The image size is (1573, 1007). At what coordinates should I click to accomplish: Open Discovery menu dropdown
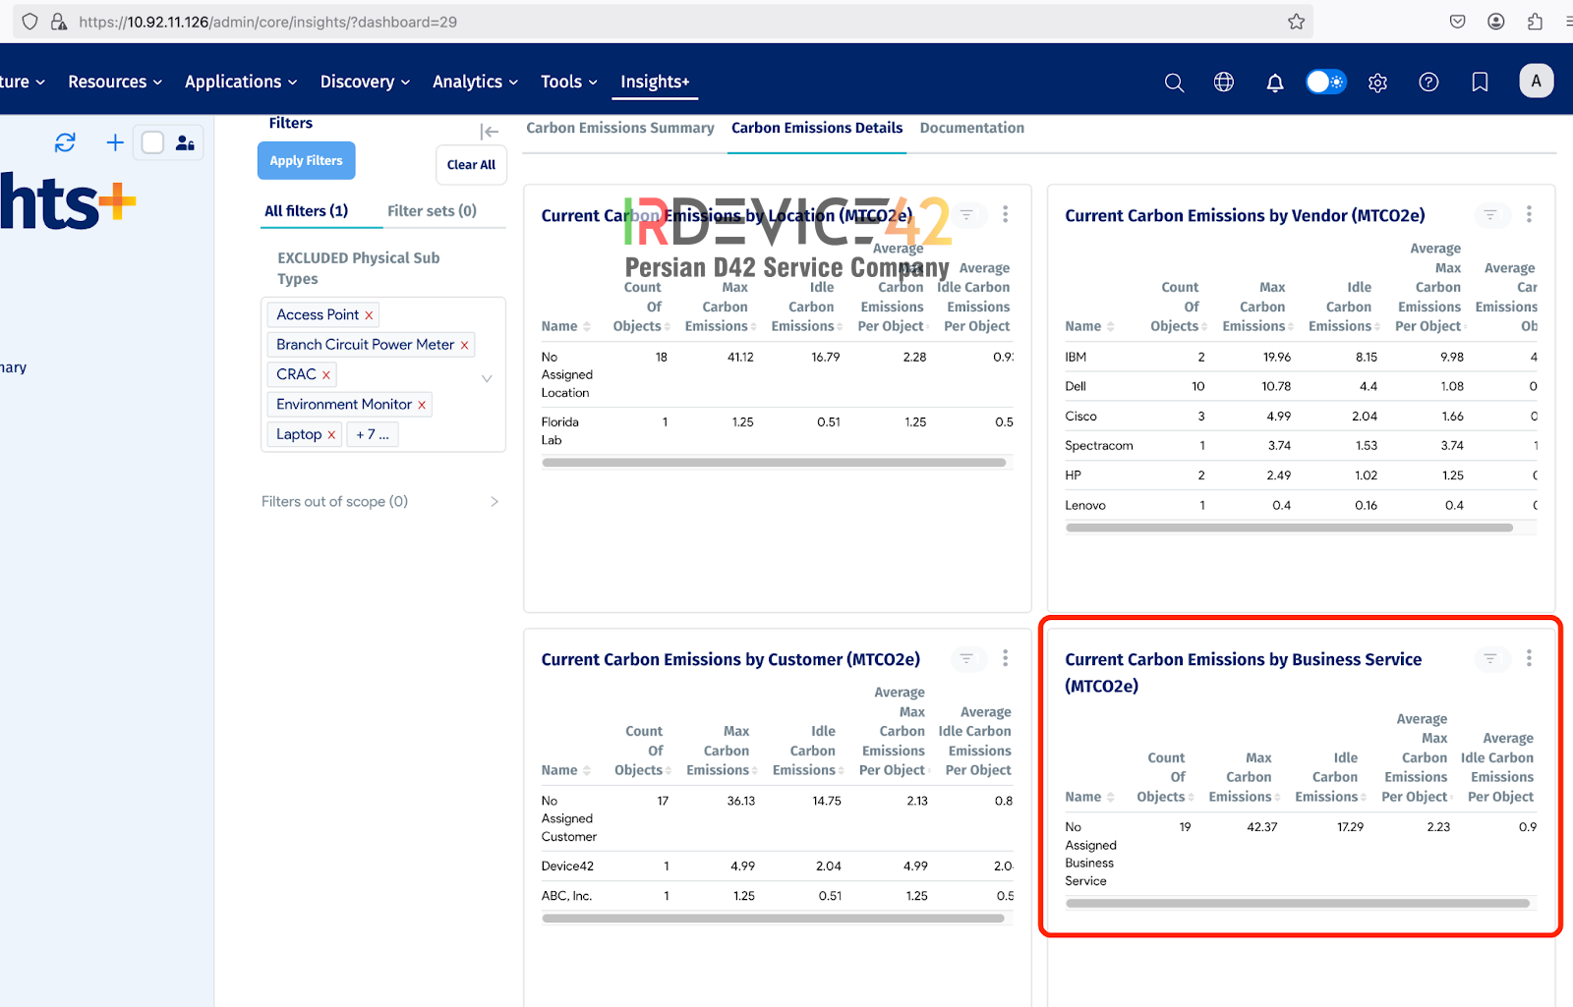click(x=365, y=82)
